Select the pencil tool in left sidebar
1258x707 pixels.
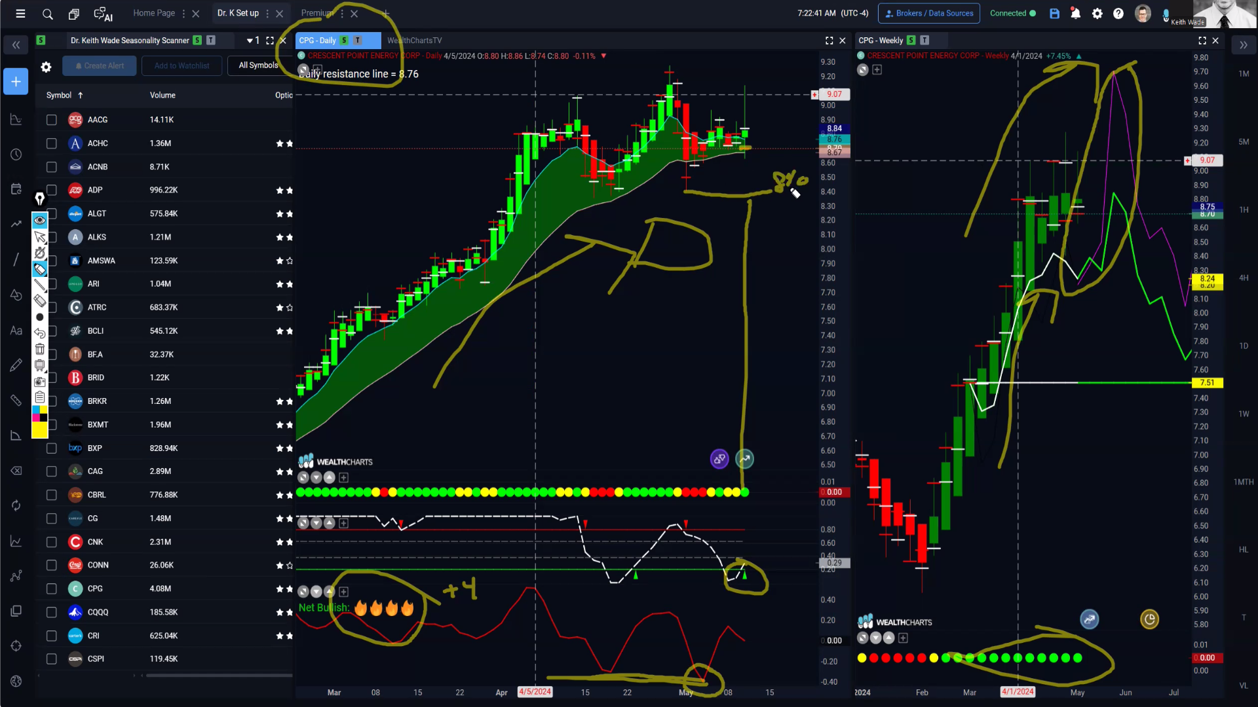tap(16, 365)
